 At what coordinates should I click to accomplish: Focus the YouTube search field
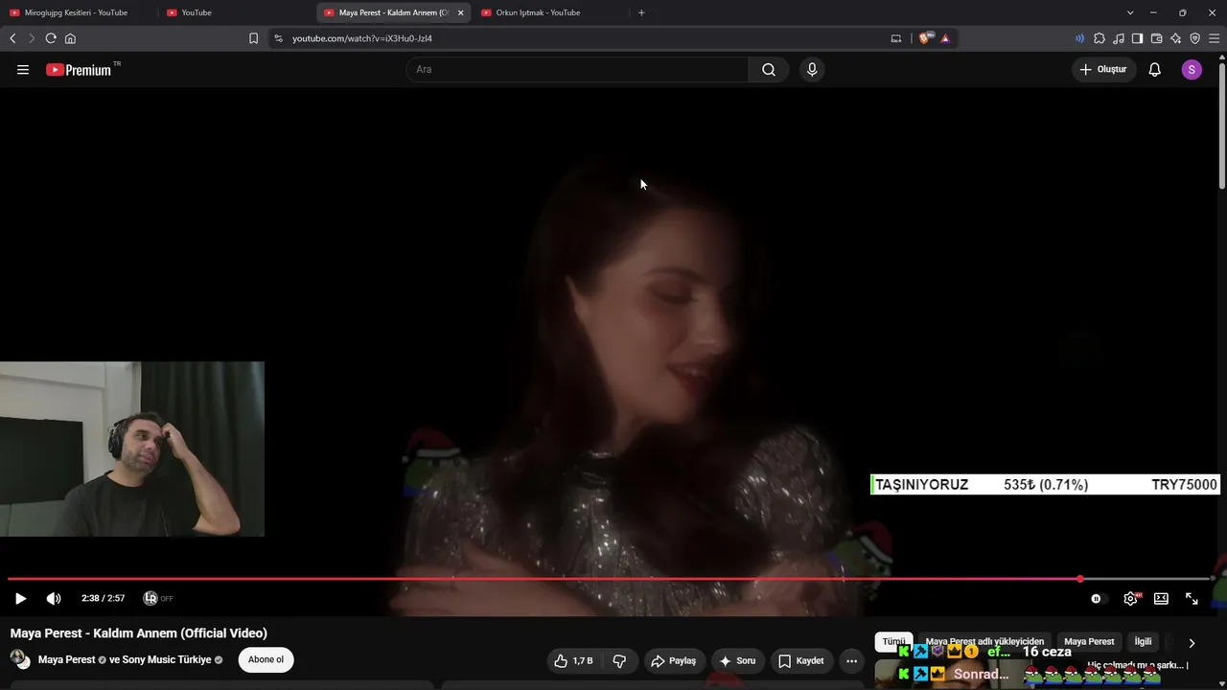pos(577,69)
